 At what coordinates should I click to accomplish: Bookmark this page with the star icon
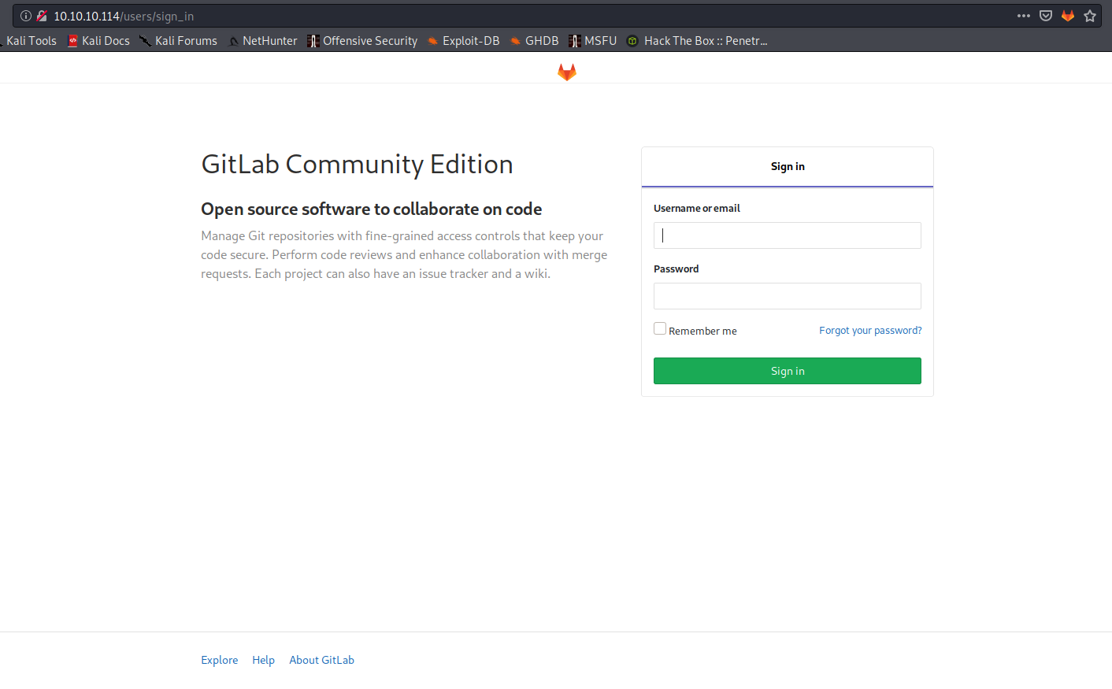click(x=1090, y=16)
